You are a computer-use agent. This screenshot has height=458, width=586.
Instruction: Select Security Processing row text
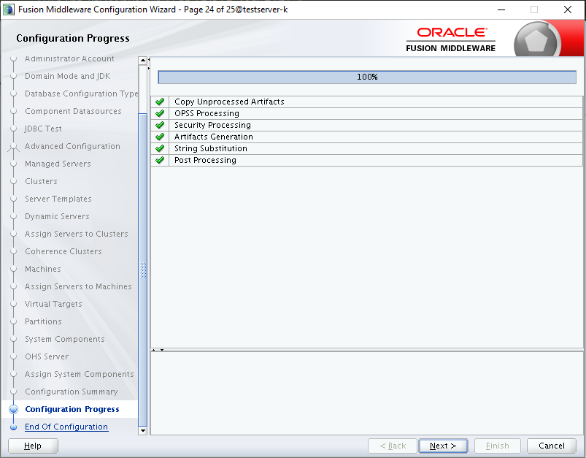(212, 125)
